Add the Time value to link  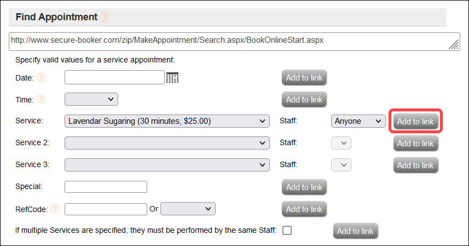pyautogui.click(x=304, y=100)
